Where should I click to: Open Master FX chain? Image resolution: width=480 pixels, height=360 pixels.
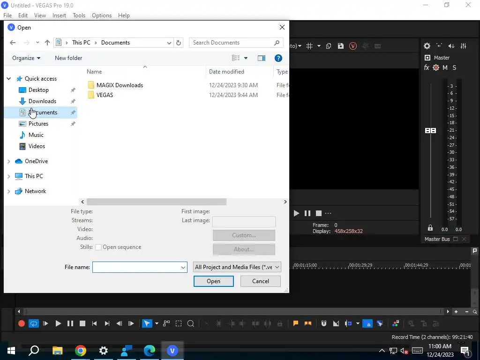pos(427,67)
